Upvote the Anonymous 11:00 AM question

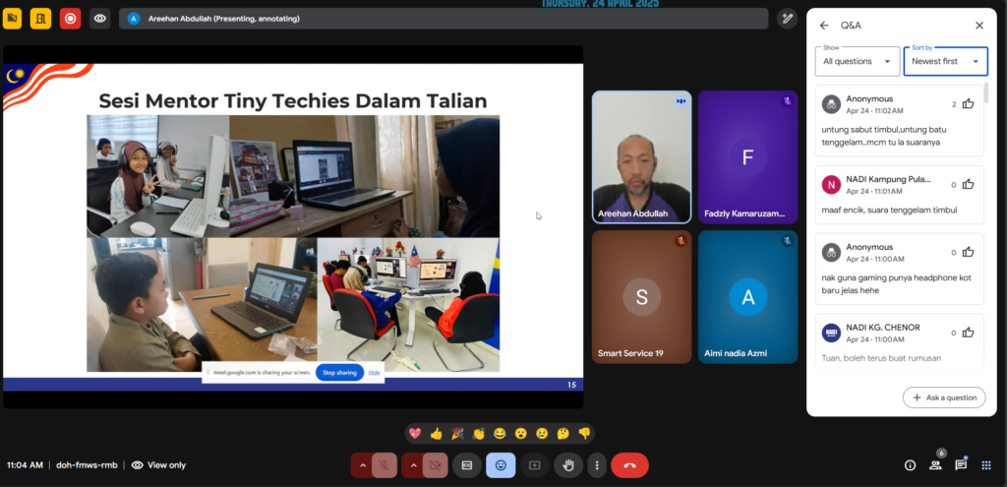coord(968,252)
